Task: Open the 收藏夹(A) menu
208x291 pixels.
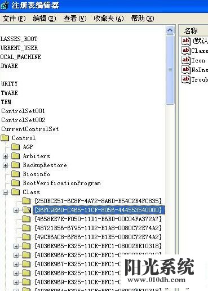Action: [x=109, y=19]
